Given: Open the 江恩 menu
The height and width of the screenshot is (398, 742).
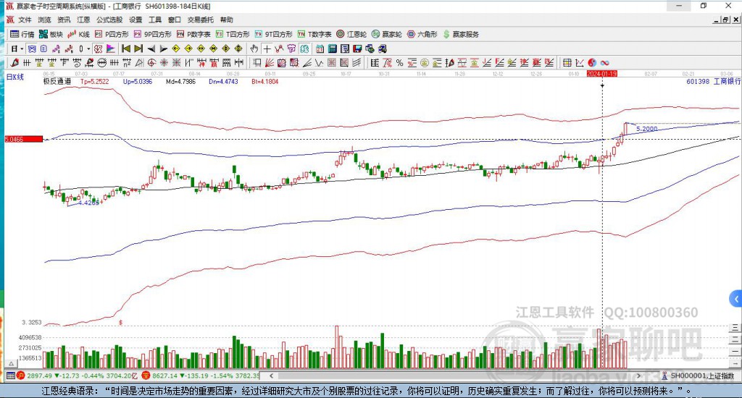Looking at the screenshot, I should point(83,20).
